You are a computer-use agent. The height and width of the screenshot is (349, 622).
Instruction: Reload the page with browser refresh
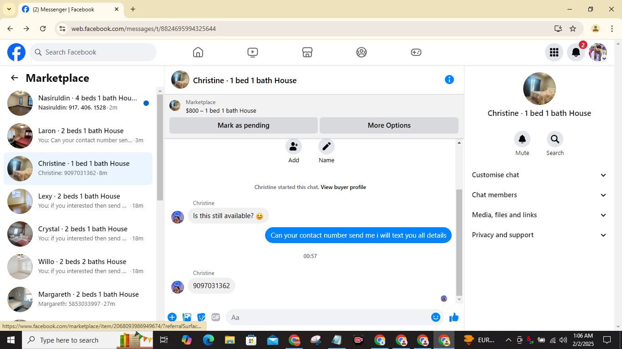[x=43, y=29]
